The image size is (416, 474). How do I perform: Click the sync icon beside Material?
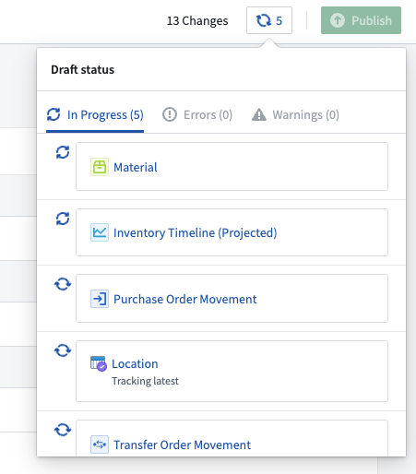[63, 152]
